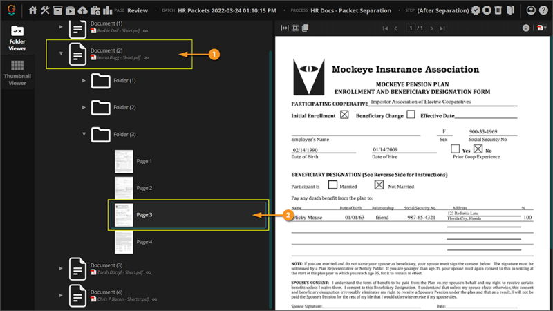
Task: Click the complete task checkmark badge
Action: point(476,10)
